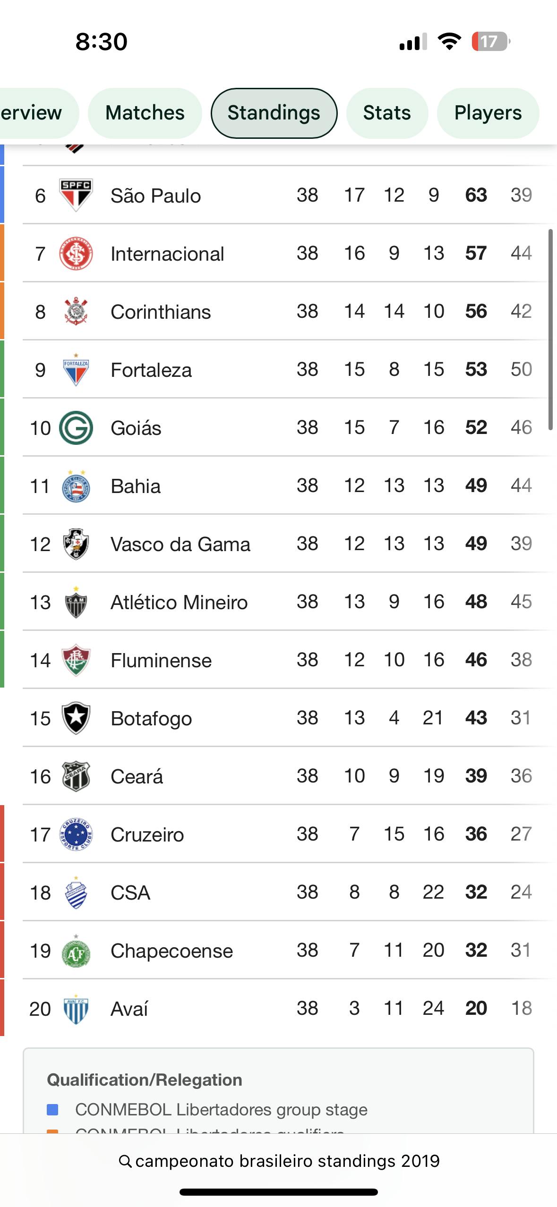Tap the magnifier search icon

[x=125, y=1161]
